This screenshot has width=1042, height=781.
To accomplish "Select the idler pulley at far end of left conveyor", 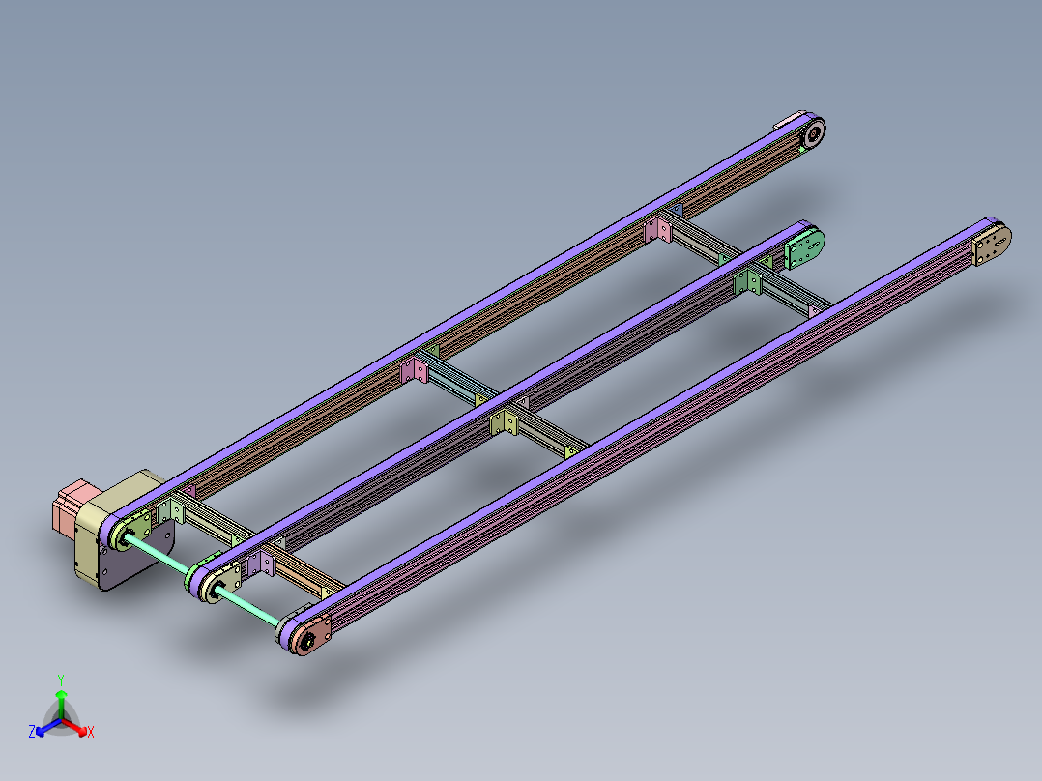I will tap(813, 133).
